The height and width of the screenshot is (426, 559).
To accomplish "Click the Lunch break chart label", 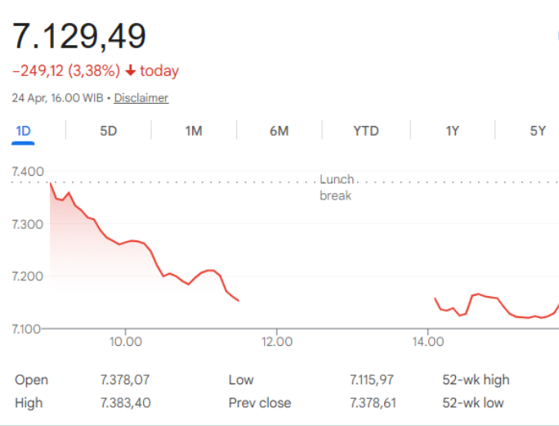I will coord(336,187).
